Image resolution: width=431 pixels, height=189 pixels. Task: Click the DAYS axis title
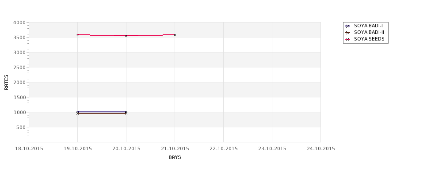pos(175,158)
